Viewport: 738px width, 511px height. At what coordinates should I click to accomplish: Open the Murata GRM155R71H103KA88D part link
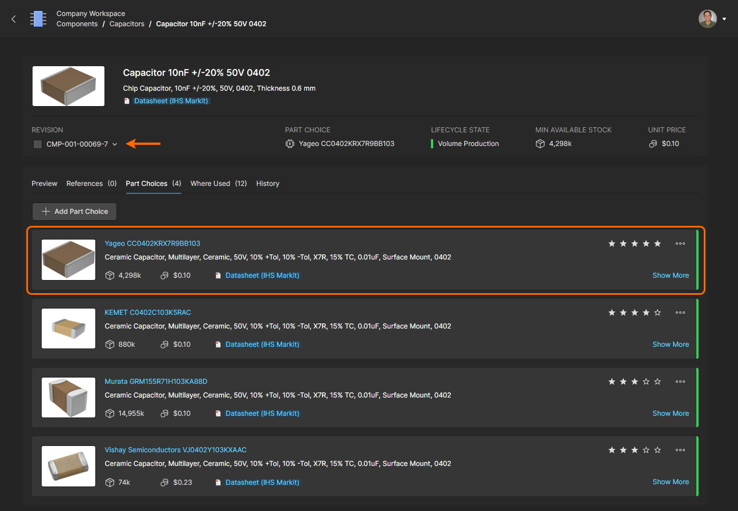tap(156, 382)
